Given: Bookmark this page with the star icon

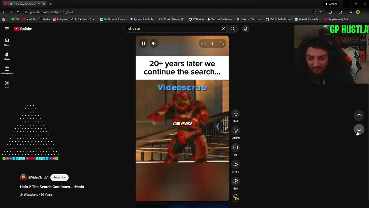Looking at the screenshot, I should coord(321,12).
